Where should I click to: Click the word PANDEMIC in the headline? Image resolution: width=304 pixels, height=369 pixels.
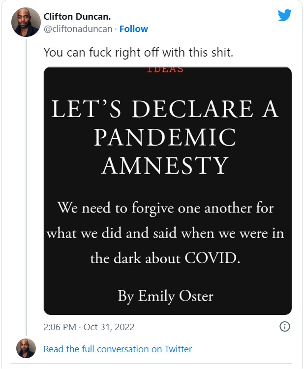(x=165, y=137)
